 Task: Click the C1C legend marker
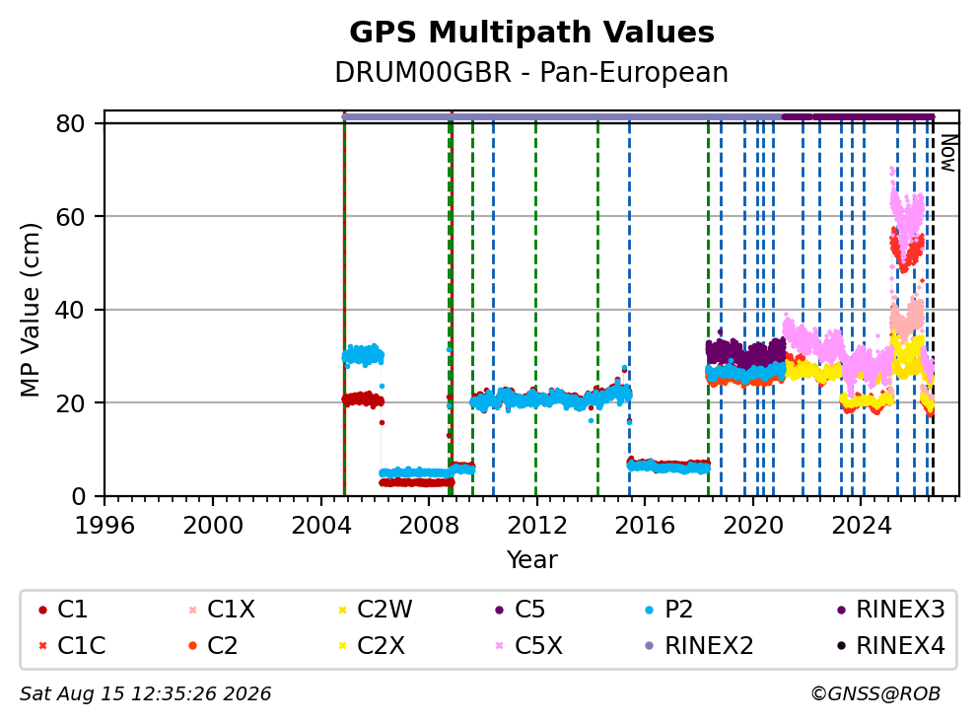coord(42,646)
